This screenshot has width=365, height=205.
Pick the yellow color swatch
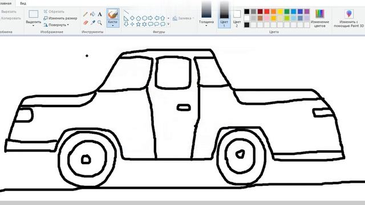pos(280,11)
